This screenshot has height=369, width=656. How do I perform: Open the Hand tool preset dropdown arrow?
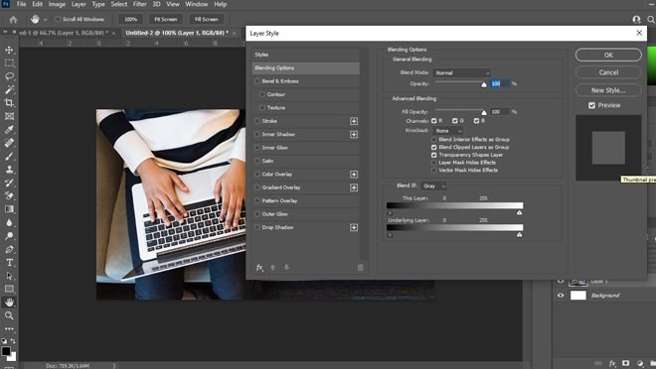(x=45, y=20)
